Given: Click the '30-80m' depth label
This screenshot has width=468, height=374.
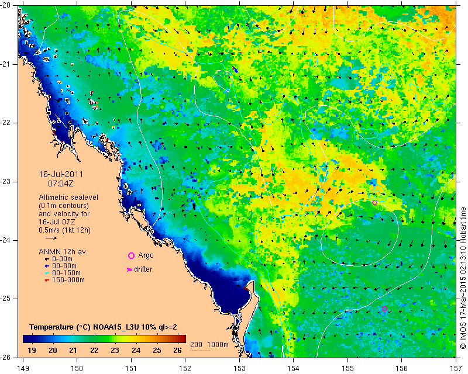Looking at the screenshot, I should 64,266.
